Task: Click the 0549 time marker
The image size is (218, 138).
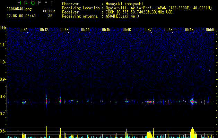Action: (x=189, y=30)
